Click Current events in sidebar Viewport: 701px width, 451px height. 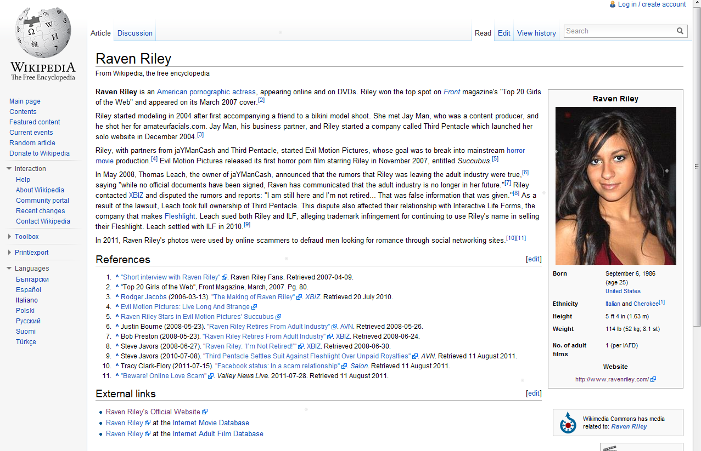point(31,133)
